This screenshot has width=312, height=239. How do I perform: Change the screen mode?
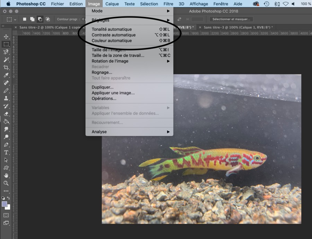point(6,223)
